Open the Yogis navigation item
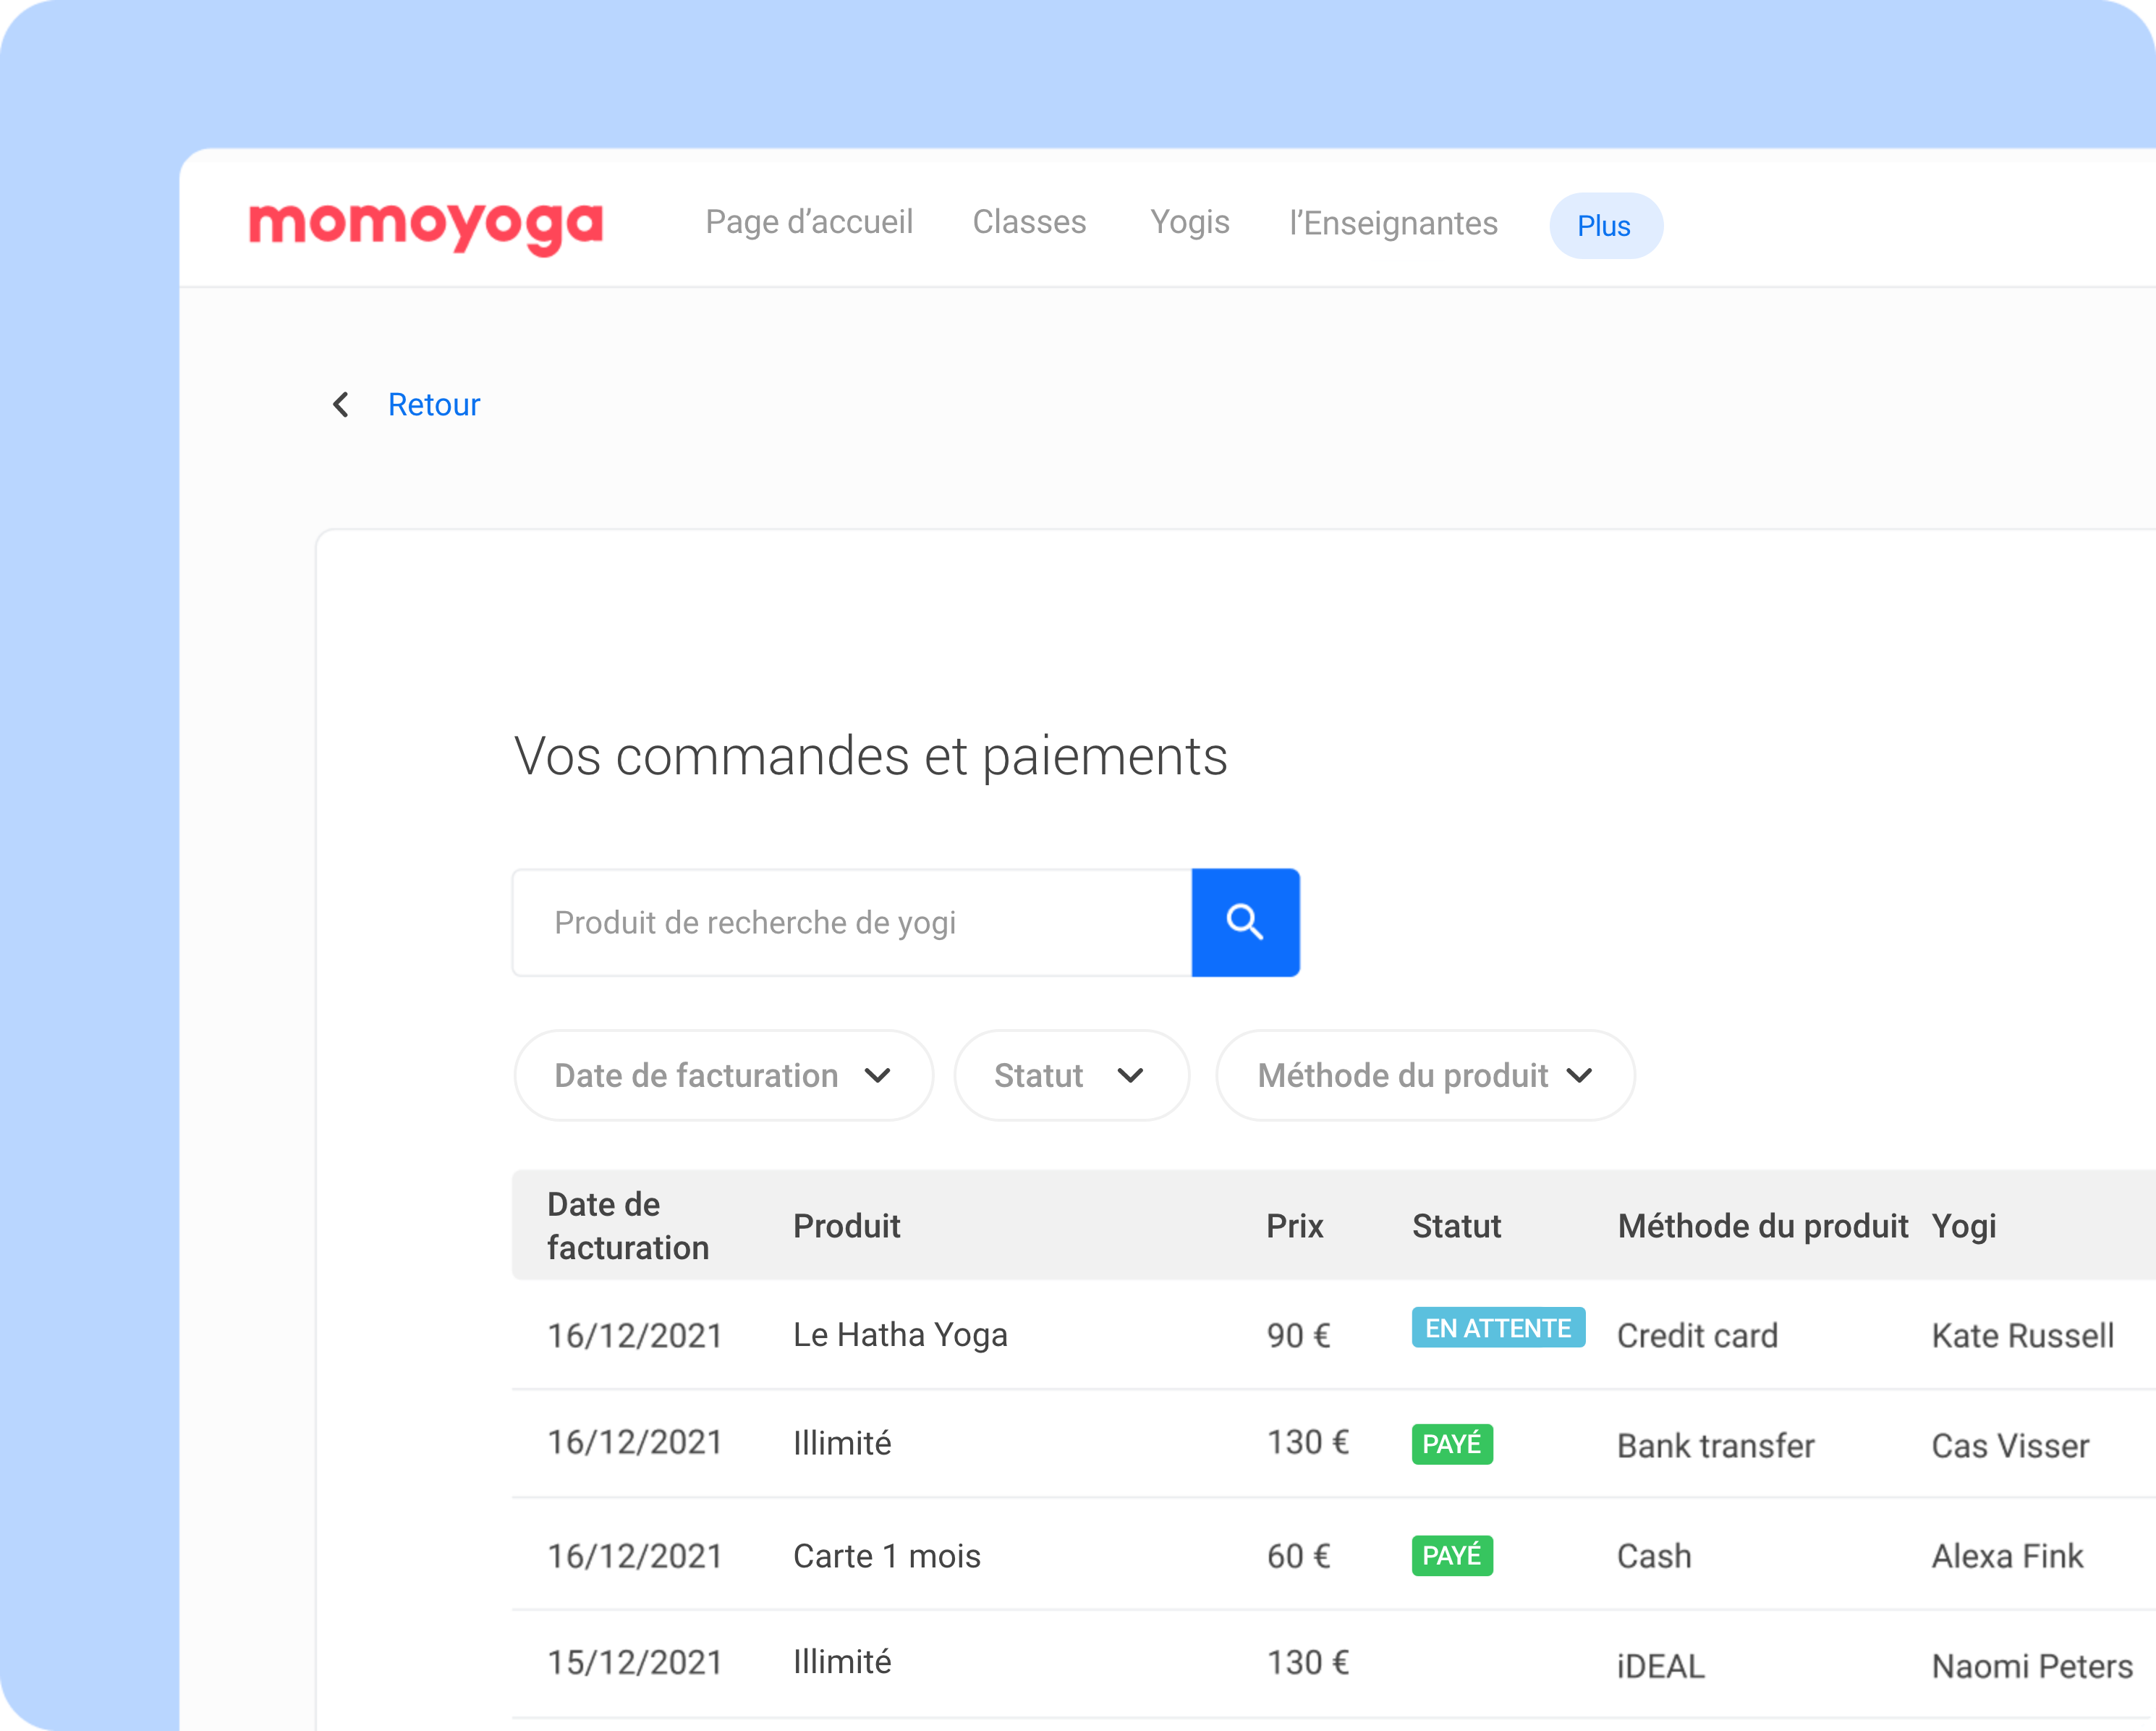This screenshot has height=1731, width=2156. coord(1189,222)
